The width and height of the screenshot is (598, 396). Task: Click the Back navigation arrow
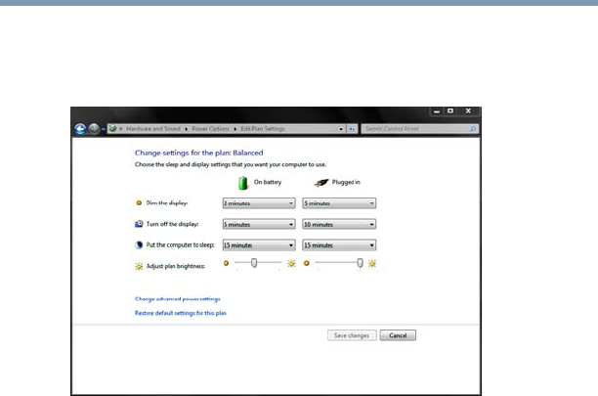pyautogui.click(x=80, y=129)
